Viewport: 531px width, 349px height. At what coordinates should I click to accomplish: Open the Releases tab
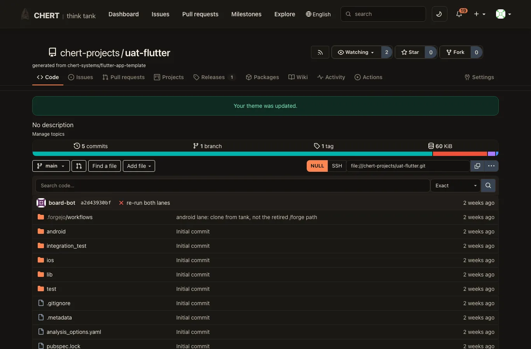214,77
